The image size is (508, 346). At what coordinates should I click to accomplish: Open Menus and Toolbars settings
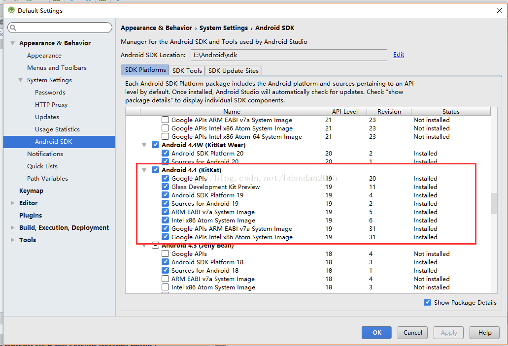(57, 67)
